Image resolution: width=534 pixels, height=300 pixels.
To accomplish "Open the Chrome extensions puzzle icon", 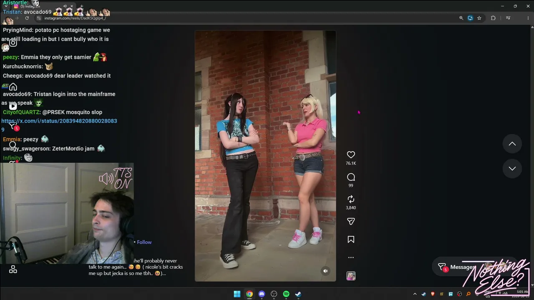I will click(x=493, y=18).
